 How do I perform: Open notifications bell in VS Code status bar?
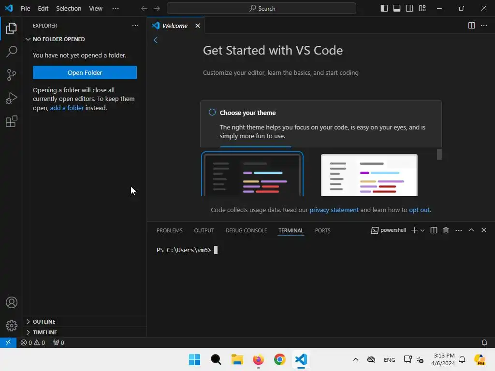click(x=484, y=342)
